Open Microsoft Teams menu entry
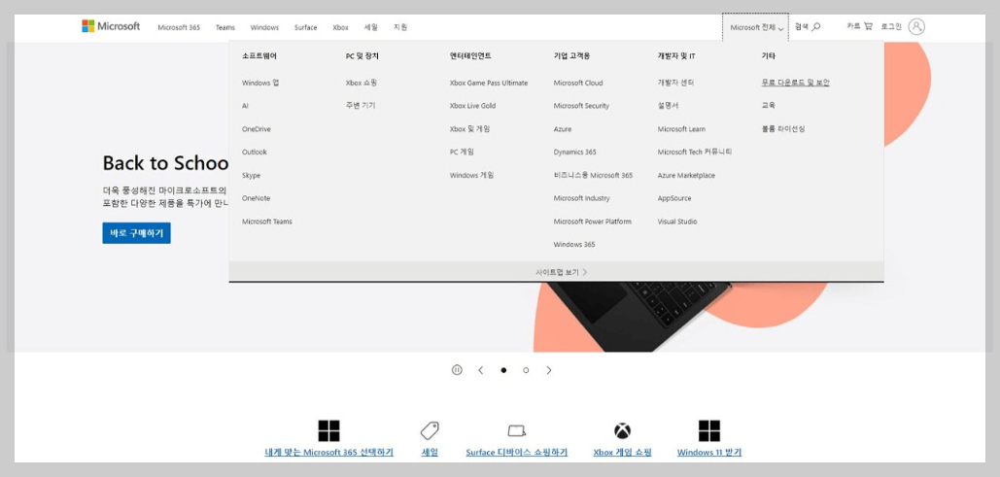The height and width of the screenshot is (477, 1000). (267, 221)
